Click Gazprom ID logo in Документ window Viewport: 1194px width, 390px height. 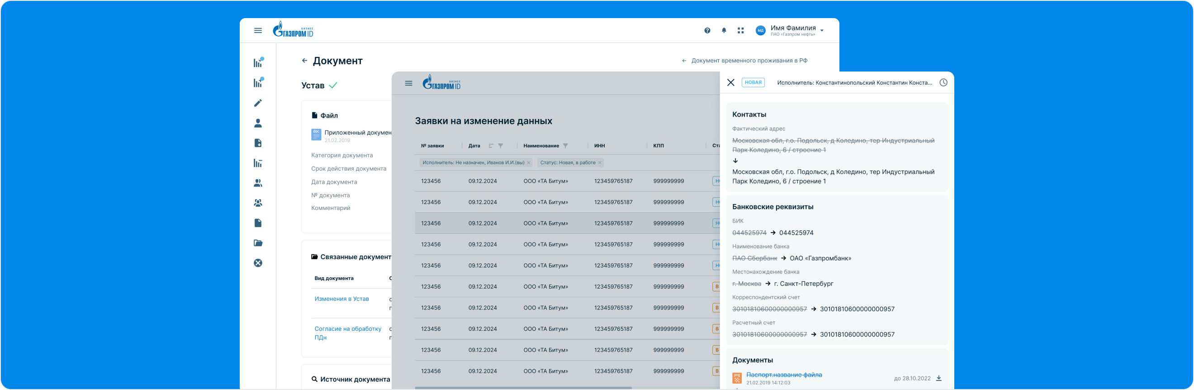293,29
